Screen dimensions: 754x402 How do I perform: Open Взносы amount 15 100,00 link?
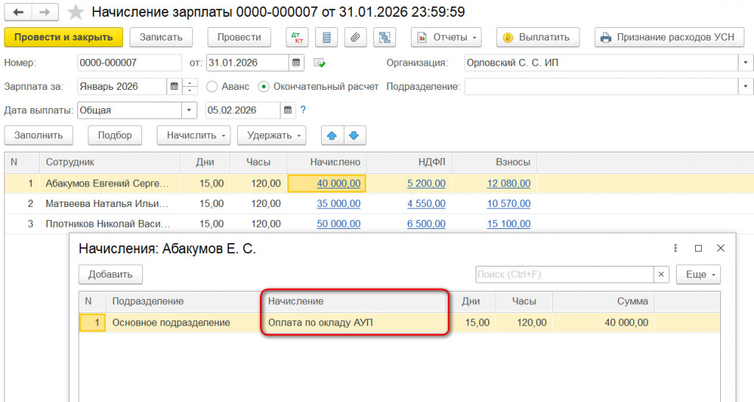point(509,224)
